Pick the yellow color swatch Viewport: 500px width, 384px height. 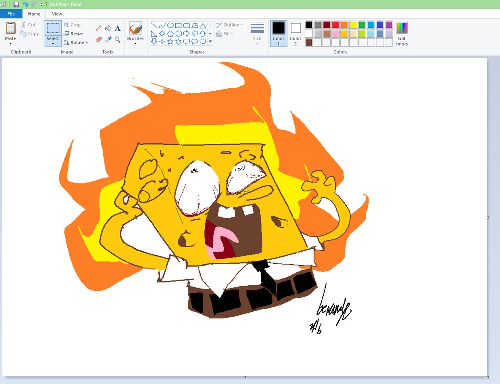click(353, 25)
